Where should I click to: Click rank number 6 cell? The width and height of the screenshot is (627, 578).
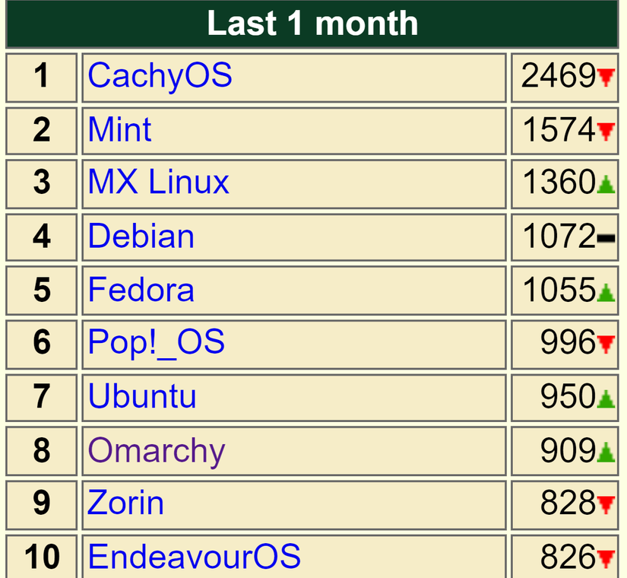(x=42, y=345)
